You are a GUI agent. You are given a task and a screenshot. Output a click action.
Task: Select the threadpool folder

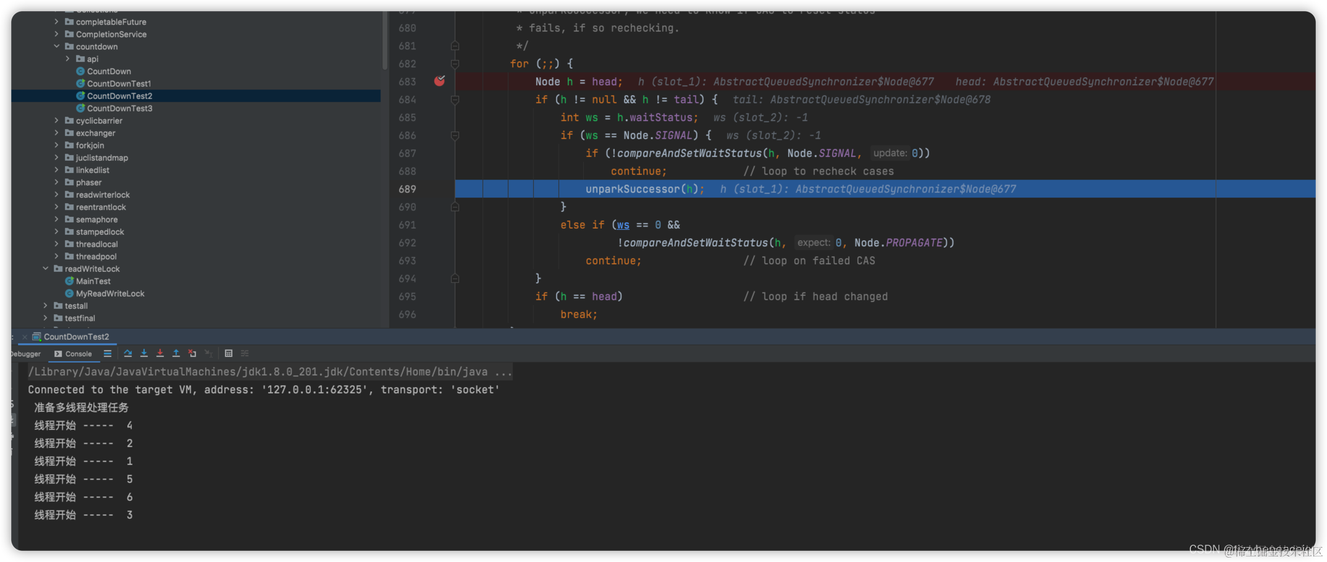click(96, 256)
